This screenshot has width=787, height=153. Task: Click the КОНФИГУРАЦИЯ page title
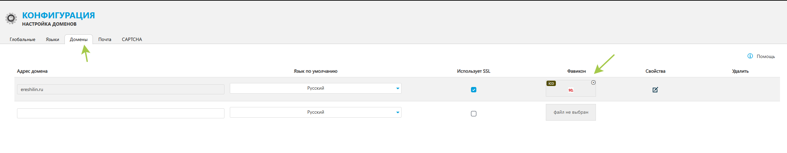click(x=58, y=15)
